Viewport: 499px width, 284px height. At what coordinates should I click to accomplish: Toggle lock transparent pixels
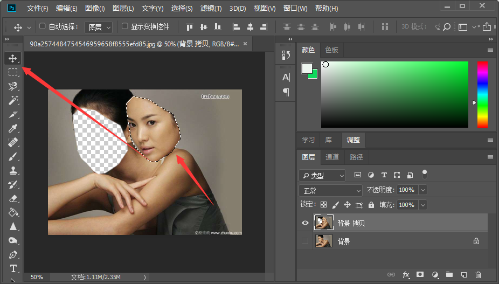(324, 205)
